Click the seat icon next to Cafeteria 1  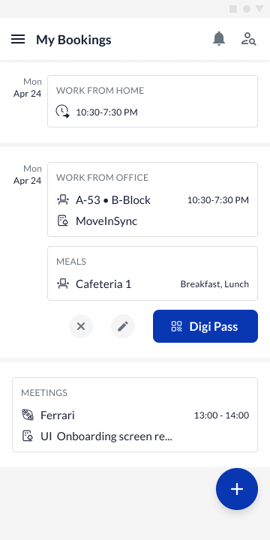[63, 283]
